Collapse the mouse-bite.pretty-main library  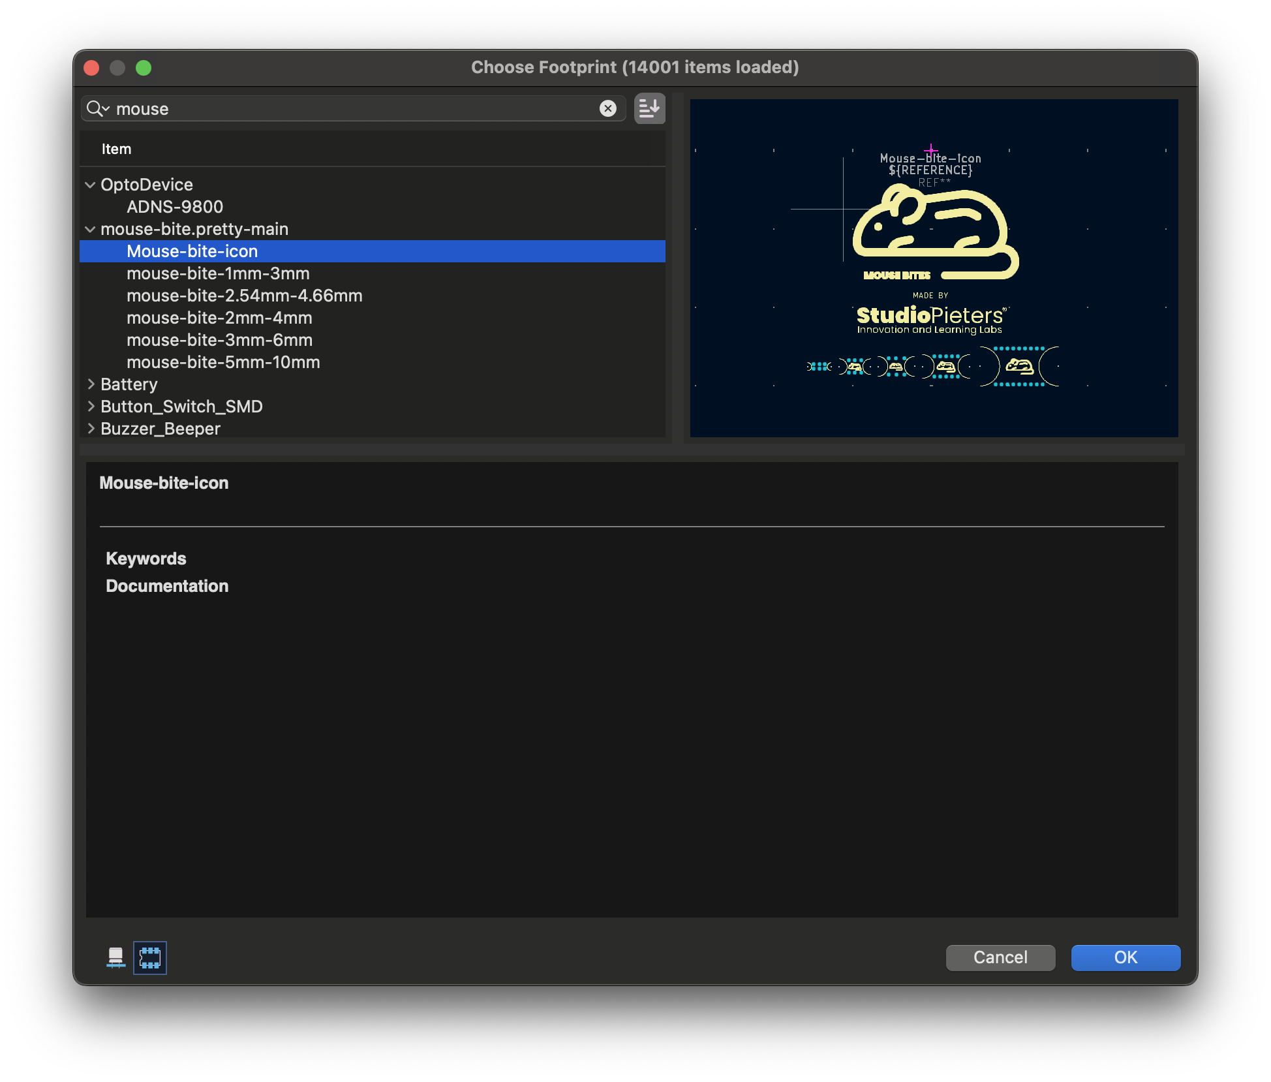(x=90, y=229)
